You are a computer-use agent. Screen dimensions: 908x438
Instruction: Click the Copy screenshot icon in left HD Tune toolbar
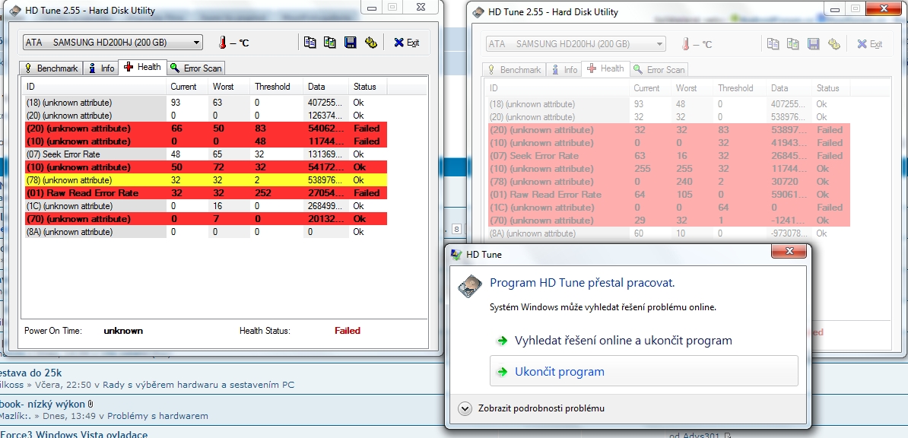coord(330,43)
